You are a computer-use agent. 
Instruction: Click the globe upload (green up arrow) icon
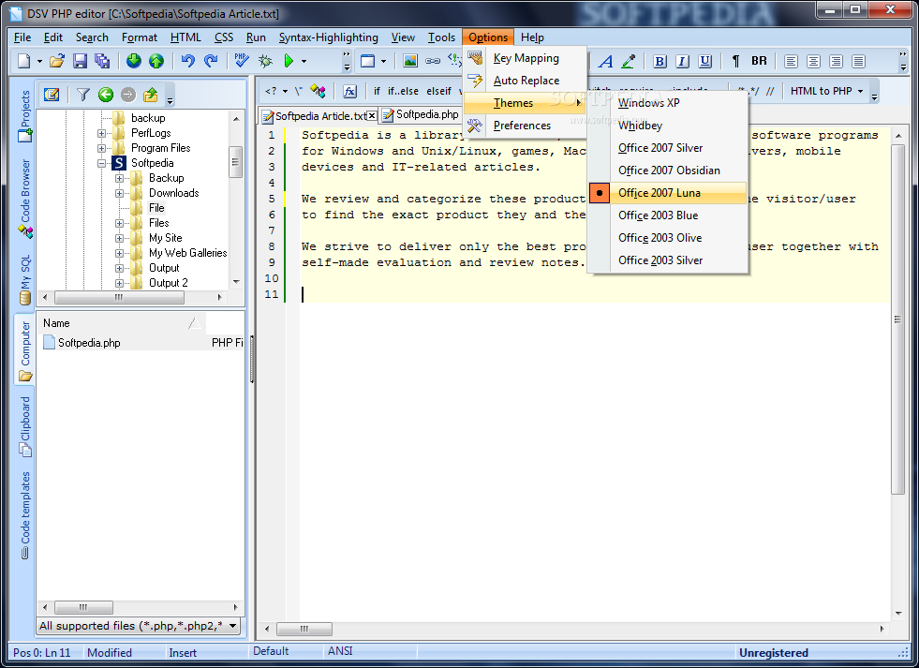point(156,61)
